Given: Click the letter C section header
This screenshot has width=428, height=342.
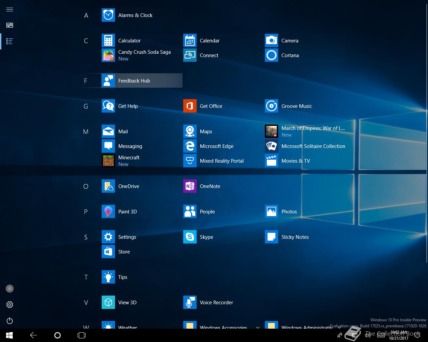Looking at the screenshot, I should tap(86, 41).
